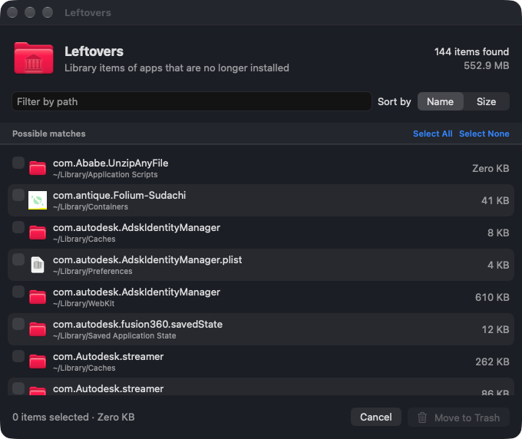Check the com.Ababe.UnzipAnyFile checkbox

coord(18,163)
